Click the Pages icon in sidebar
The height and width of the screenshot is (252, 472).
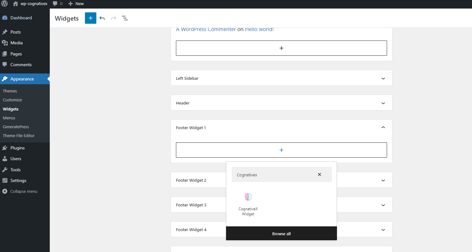(5, 54)
